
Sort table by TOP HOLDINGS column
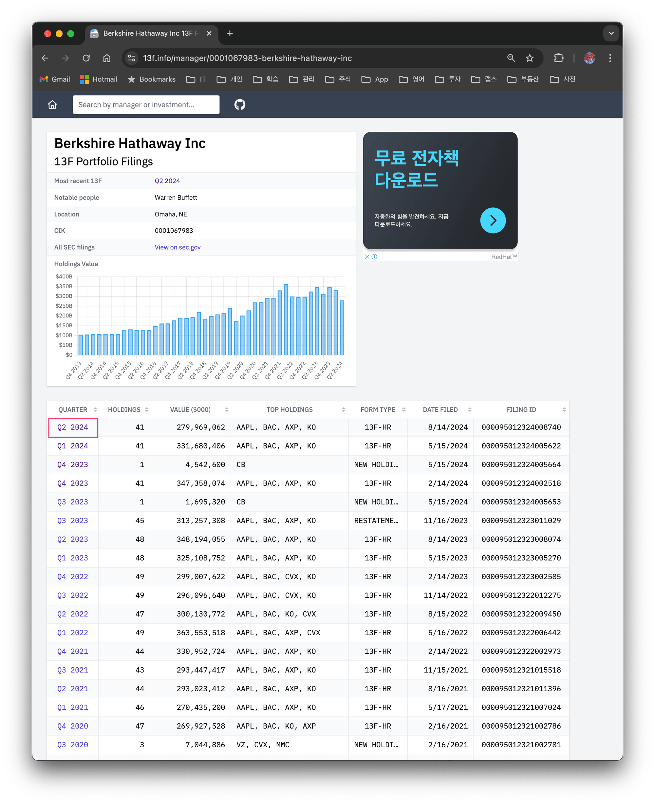coord(290,410)
